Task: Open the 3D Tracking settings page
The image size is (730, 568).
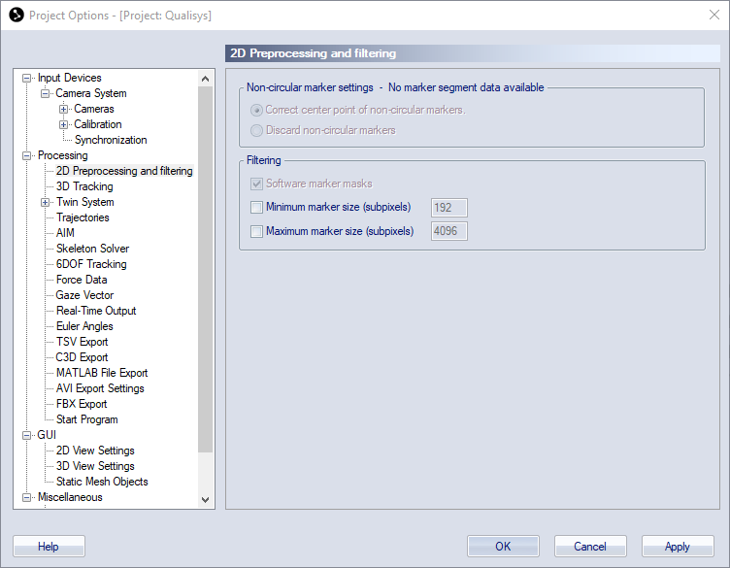Action: click(x=84, y=186)
